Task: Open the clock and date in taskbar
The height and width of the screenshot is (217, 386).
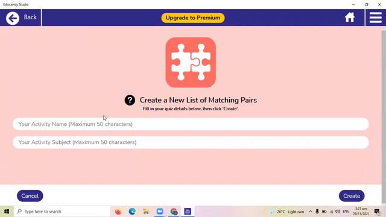Action: [x=361, y=212]
